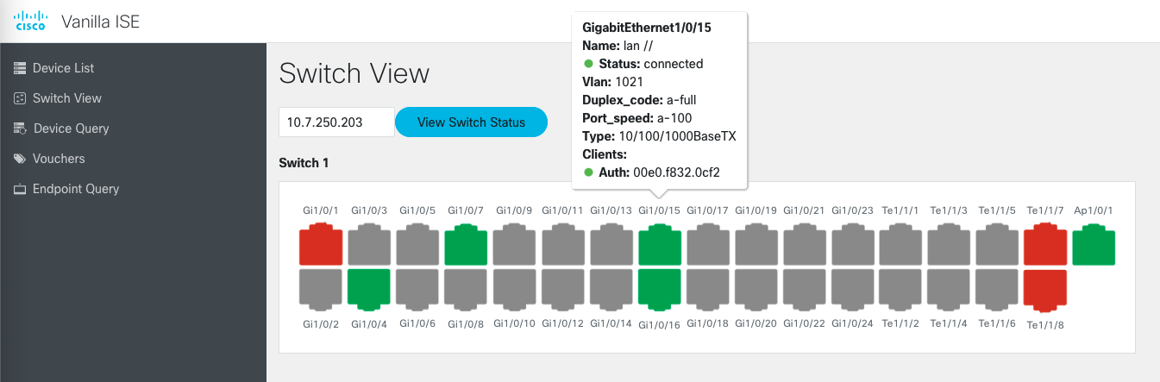Image resolution: width=1160 pixels, height=382 pixels.
Task: Choose port Gi1/0/17
Action: click(708, 244)
